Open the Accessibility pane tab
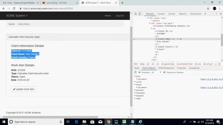Screen dimensions: 223x125 pyautogui.click(x=194, y=68)
